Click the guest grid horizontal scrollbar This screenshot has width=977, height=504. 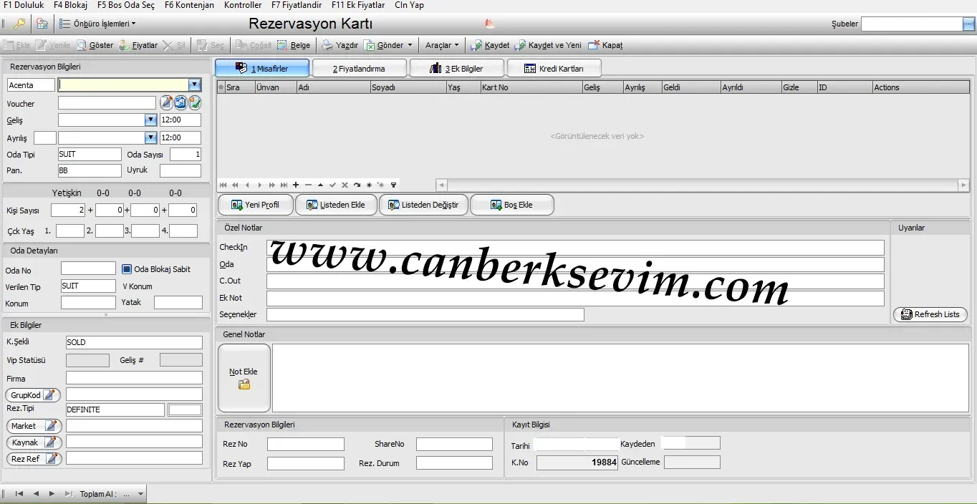tap(702, 185)
